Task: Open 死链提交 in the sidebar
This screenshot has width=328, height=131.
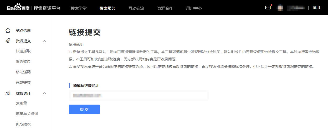Action: [23, 82]
